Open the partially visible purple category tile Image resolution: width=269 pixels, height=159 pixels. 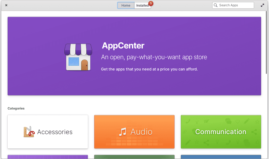pos(48,157)
